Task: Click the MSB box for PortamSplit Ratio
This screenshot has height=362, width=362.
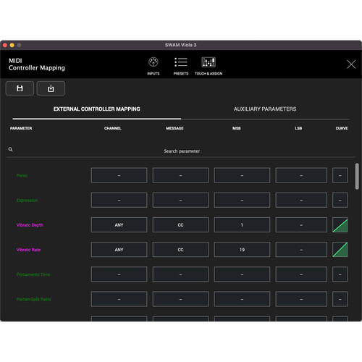Action: tap(242, 299)
